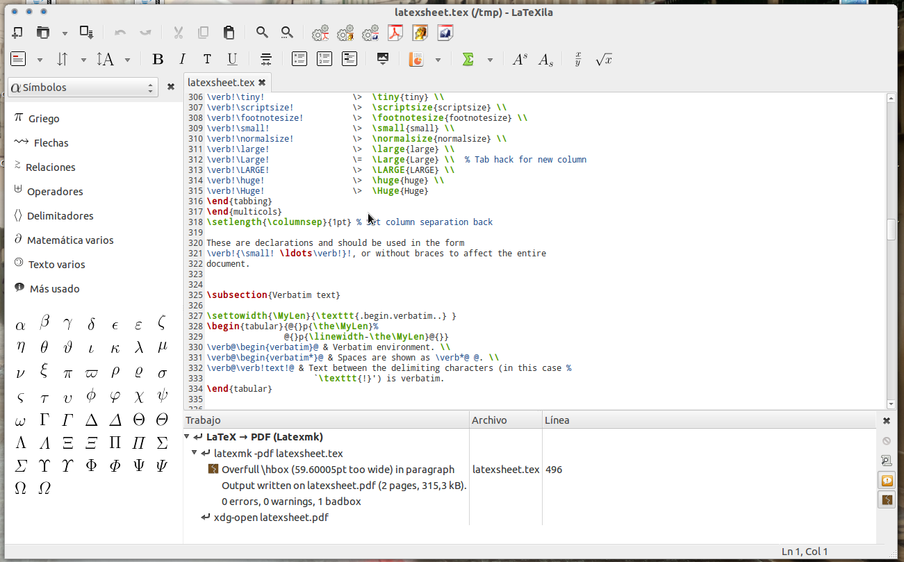Open Find and Replace icon
This screenshot has height=562, width=904.
[x=287, y=32]
